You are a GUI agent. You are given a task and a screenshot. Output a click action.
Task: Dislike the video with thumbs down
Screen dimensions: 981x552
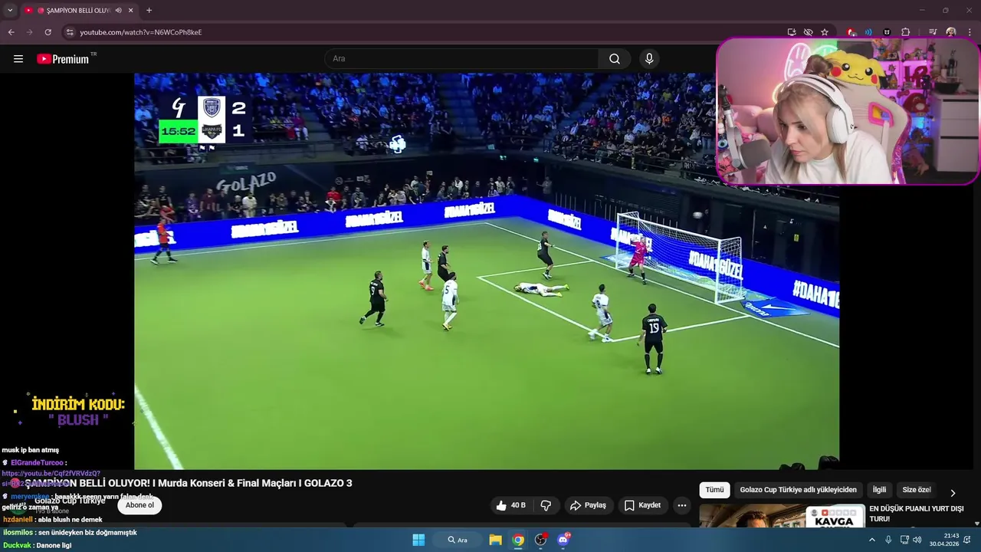point(546,505)
